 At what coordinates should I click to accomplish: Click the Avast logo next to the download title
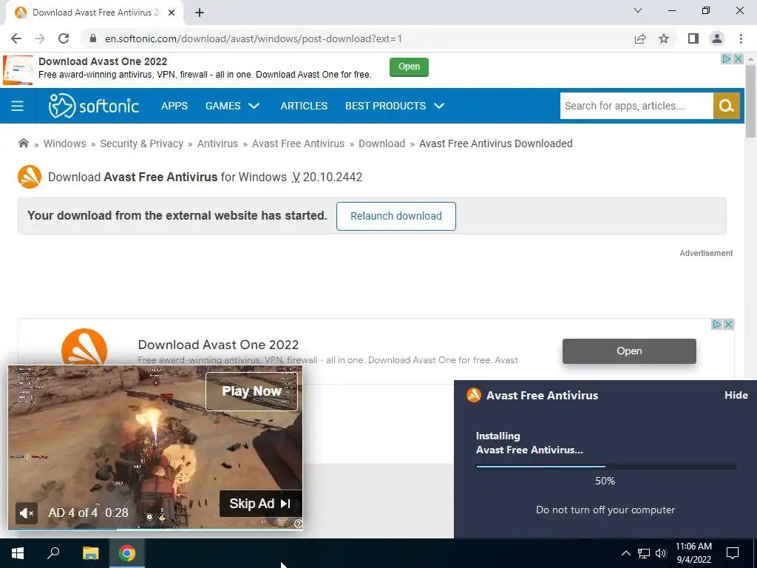coord(30,177)
